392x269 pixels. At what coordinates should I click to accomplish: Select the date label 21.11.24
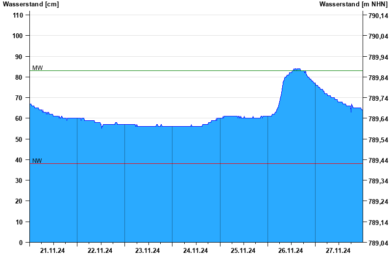click(x=52, y=250)
